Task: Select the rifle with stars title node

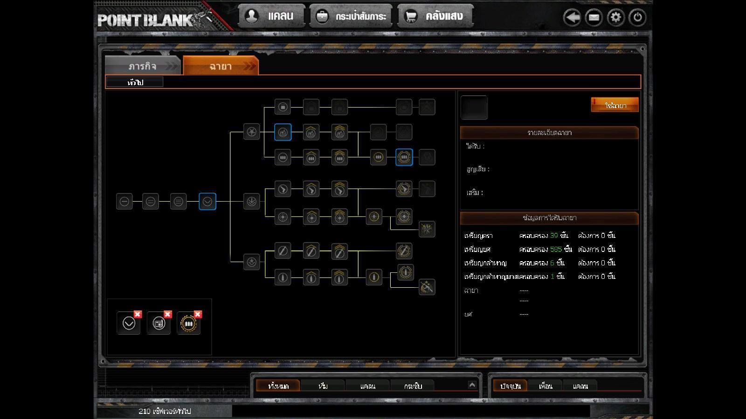Action: pyautogui.click(x=427, y=287)
